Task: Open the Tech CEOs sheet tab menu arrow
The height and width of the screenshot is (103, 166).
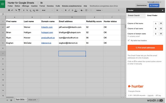Action: (x=26, y=100)
